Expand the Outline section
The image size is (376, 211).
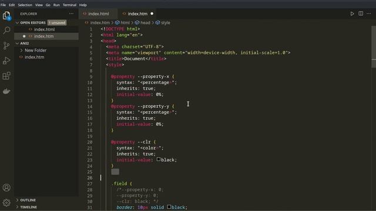(17, 200)
